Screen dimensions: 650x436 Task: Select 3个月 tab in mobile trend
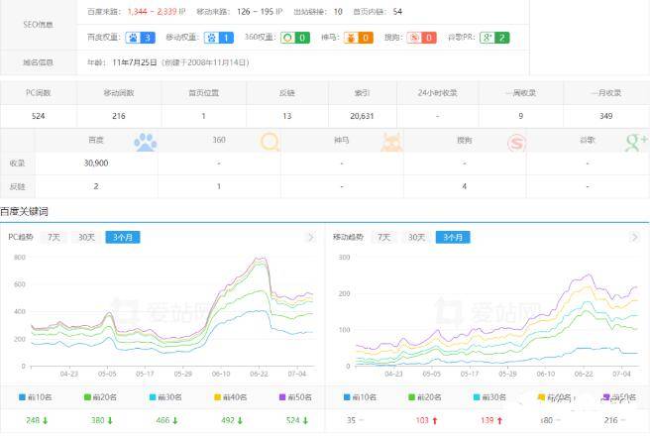[453, 237]
